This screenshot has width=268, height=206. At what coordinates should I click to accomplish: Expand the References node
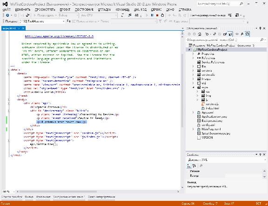[193, 58]
